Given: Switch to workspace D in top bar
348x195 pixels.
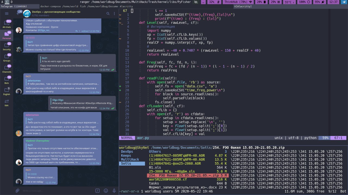Looking at the screenshot, I should [12, 2].
